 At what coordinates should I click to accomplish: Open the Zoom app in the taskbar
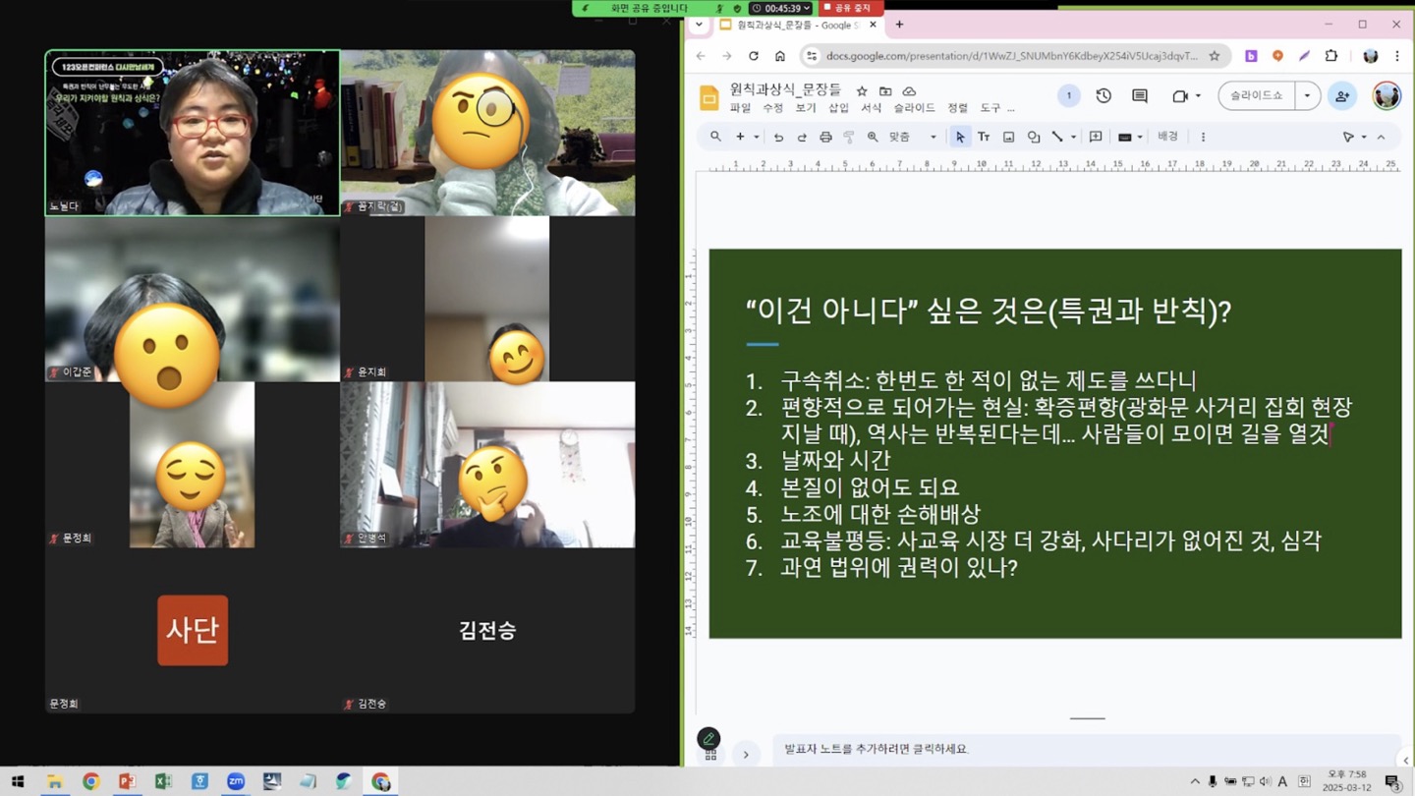[x=236, y=781]
